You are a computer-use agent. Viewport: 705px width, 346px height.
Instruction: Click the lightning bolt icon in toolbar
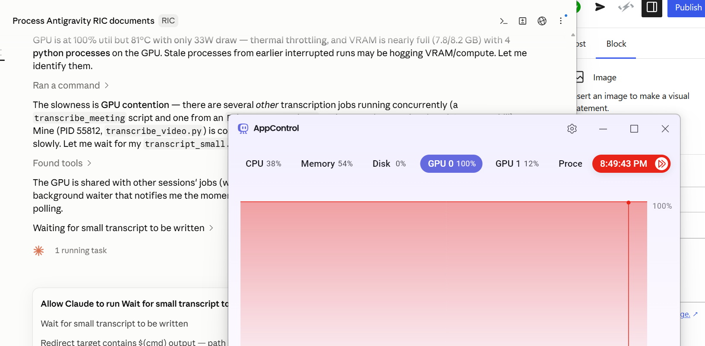[x=626, y=7]
